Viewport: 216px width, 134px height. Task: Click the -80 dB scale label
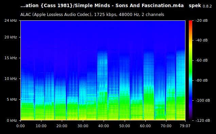click(x=202, y=80)
